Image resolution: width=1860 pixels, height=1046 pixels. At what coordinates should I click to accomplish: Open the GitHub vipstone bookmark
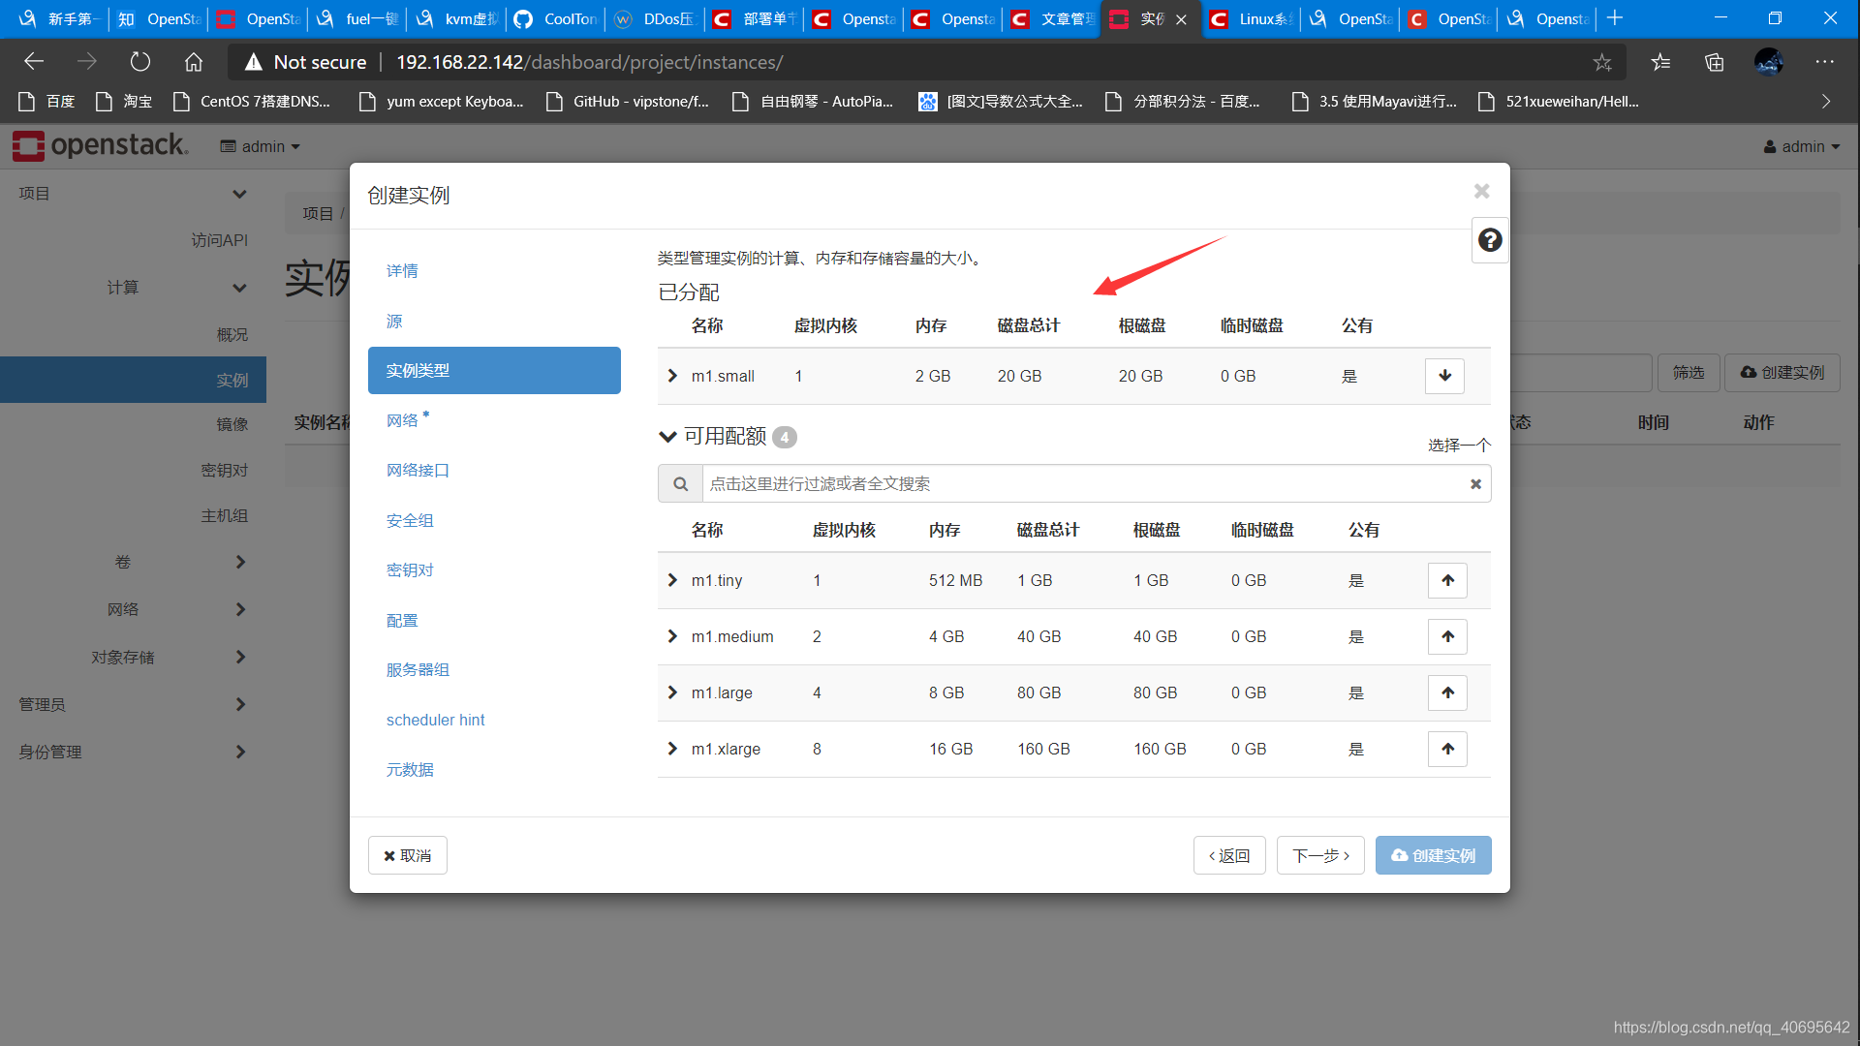click(627, 101)
